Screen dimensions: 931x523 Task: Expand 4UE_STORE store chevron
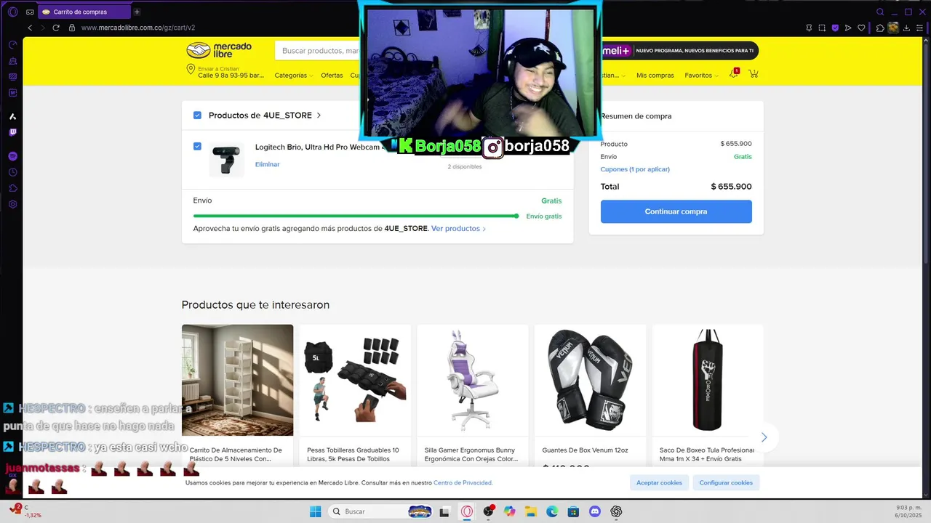(319, 115)
